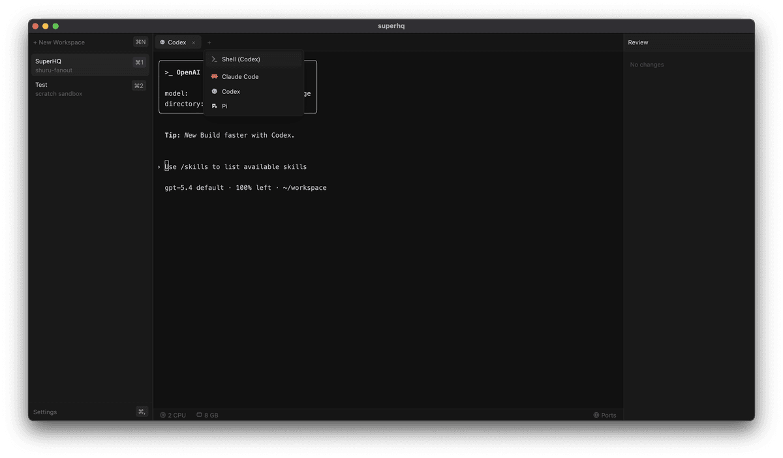Image resolution: width=783 pixels, height=458 pixels.
Task: Click the Pi logo icon in the menu
Action: click(214, 106)
